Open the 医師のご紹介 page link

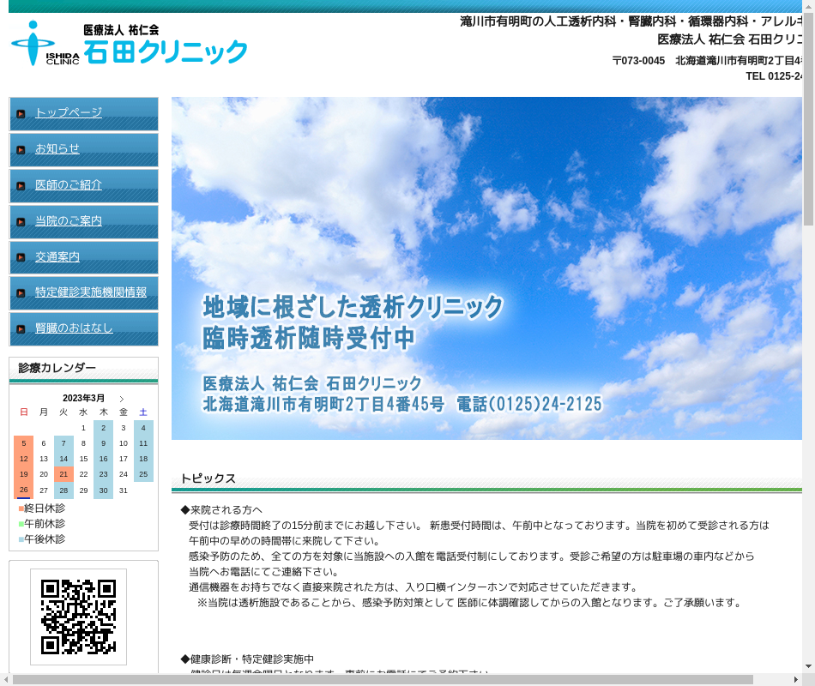tap(69, 185)
